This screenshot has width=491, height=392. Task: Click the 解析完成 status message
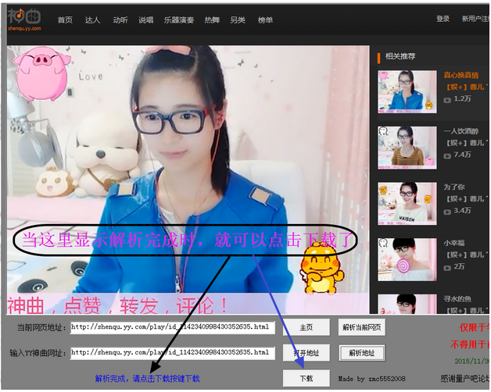coord(148,379)
